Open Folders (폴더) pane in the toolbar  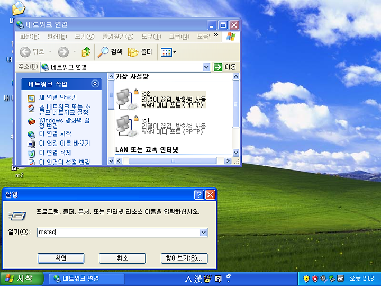point(140,52)
